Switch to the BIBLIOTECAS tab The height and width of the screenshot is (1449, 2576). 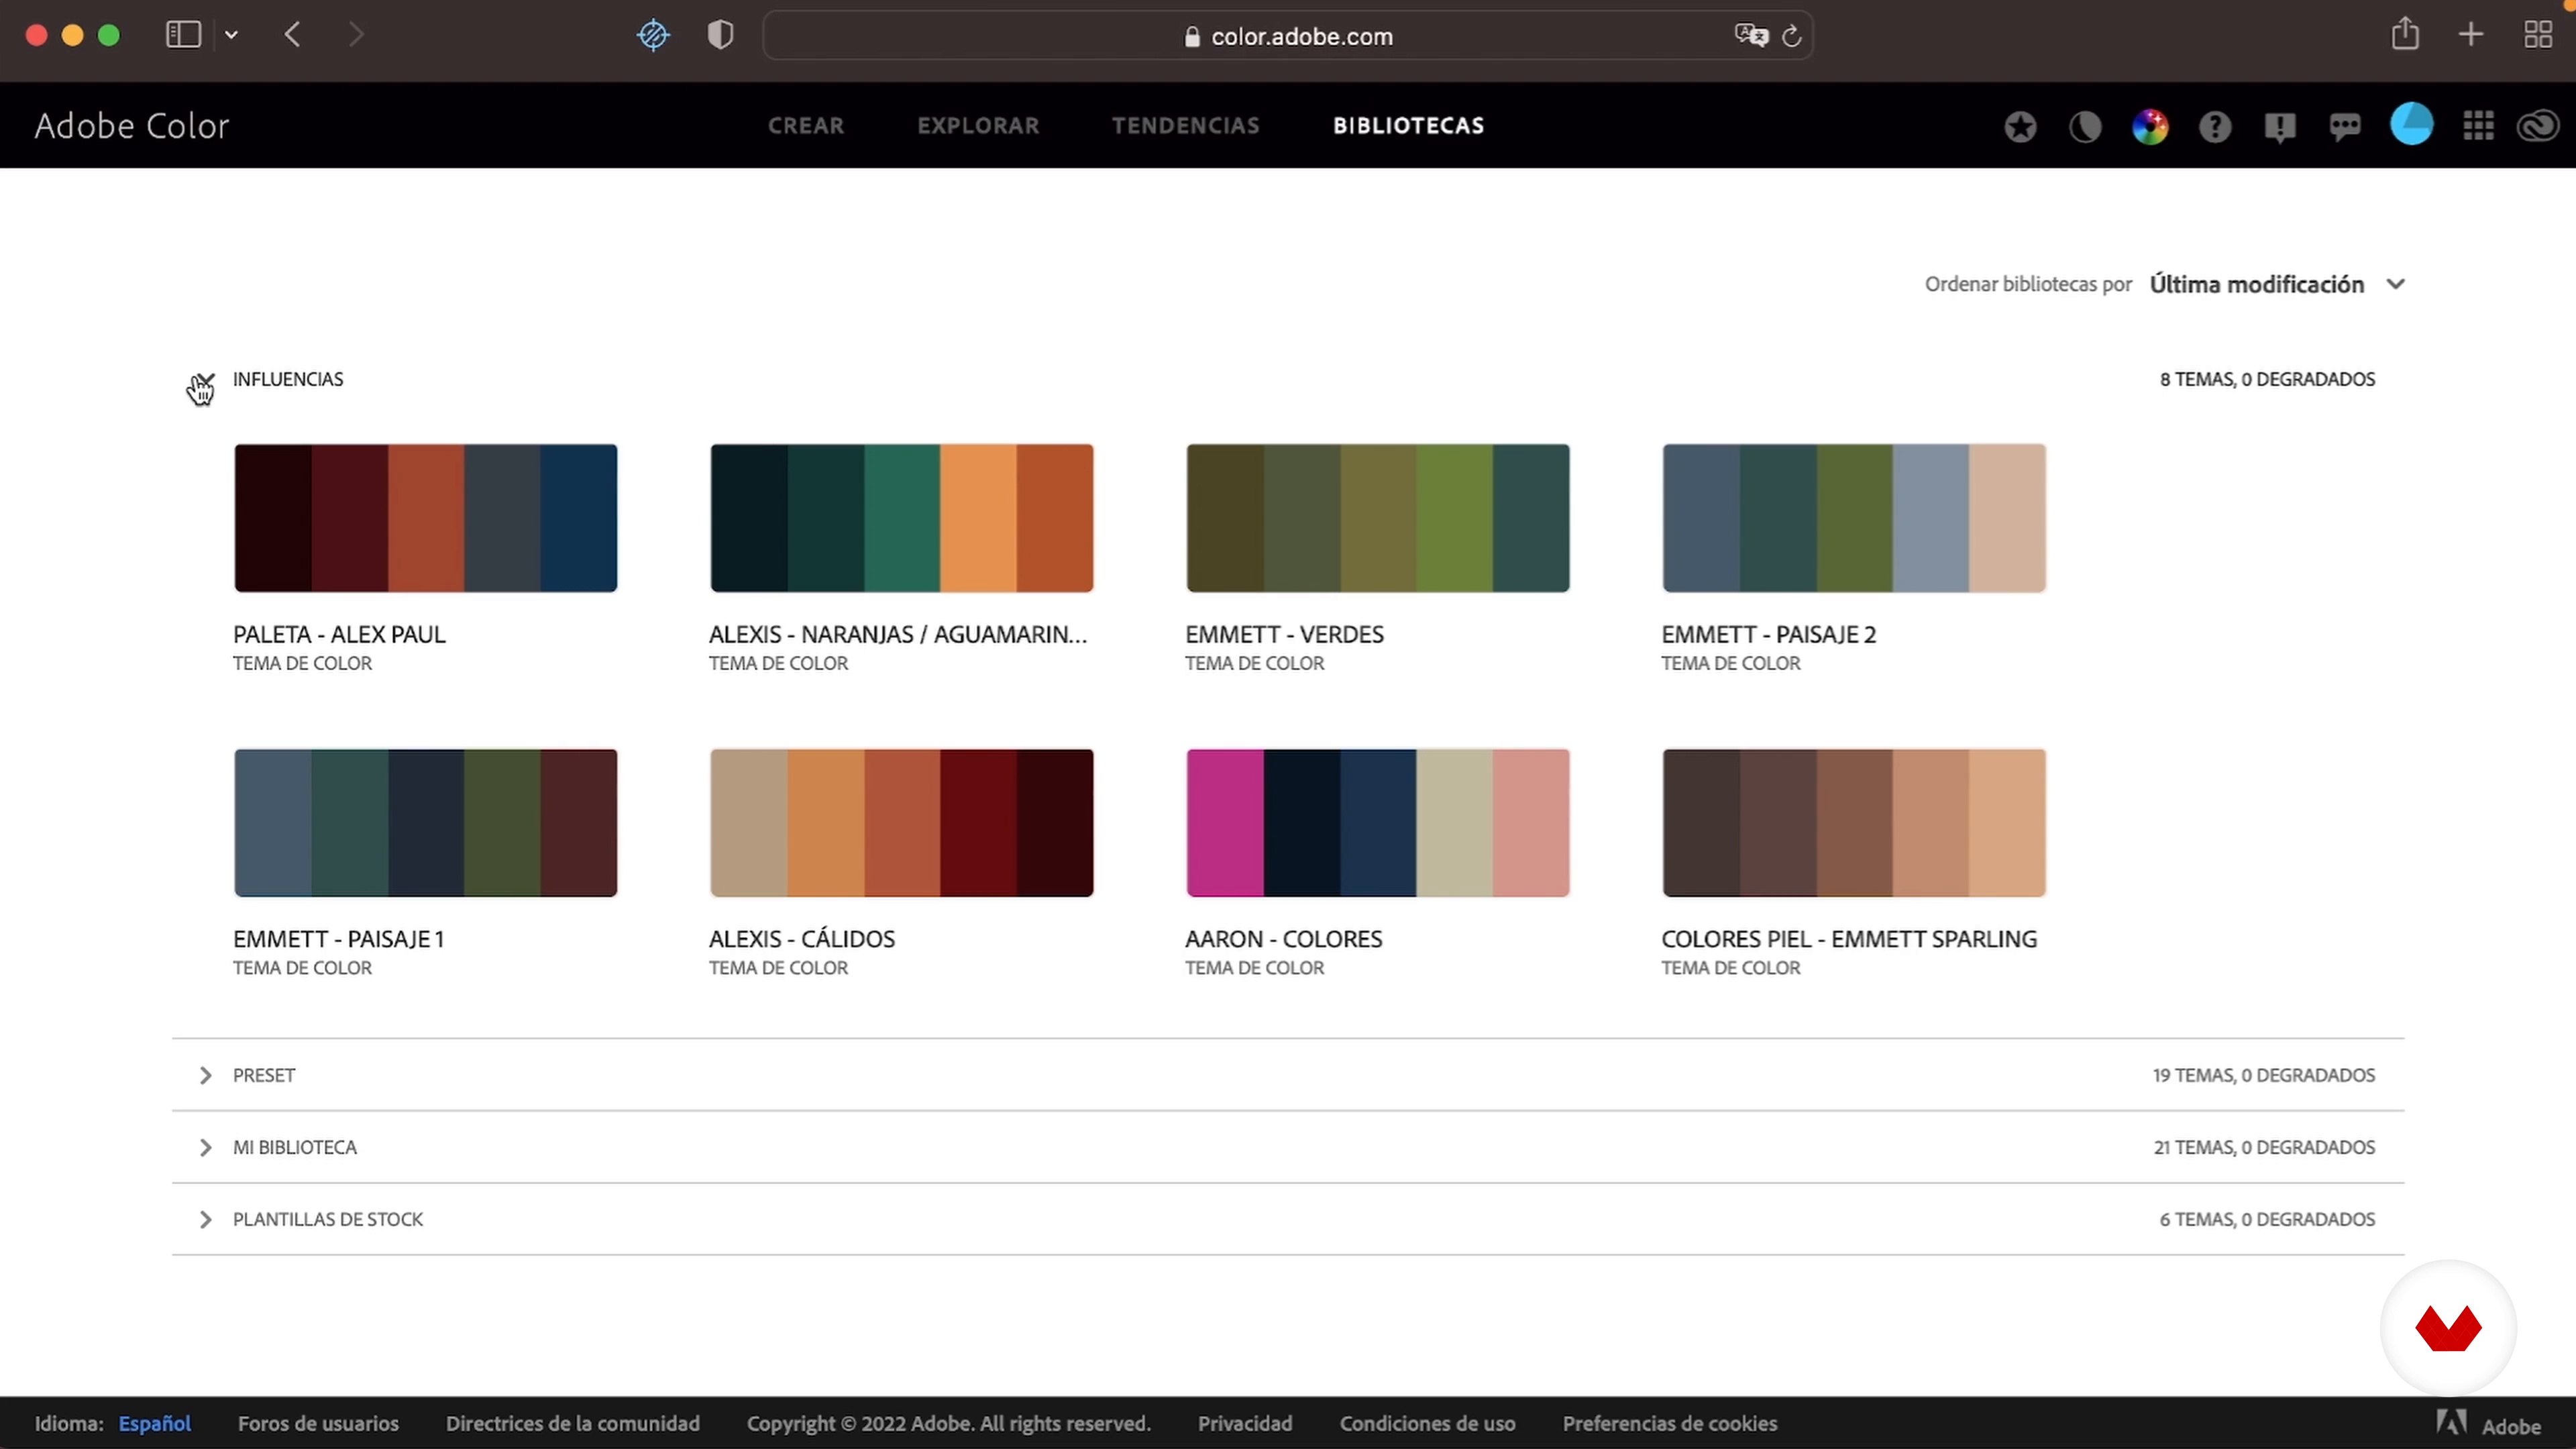(x=1408, y=126)
